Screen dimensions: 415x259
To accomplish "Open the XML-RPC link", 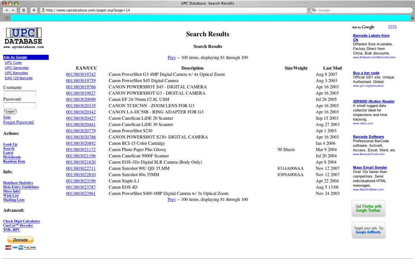I will [x=12, y=229].
